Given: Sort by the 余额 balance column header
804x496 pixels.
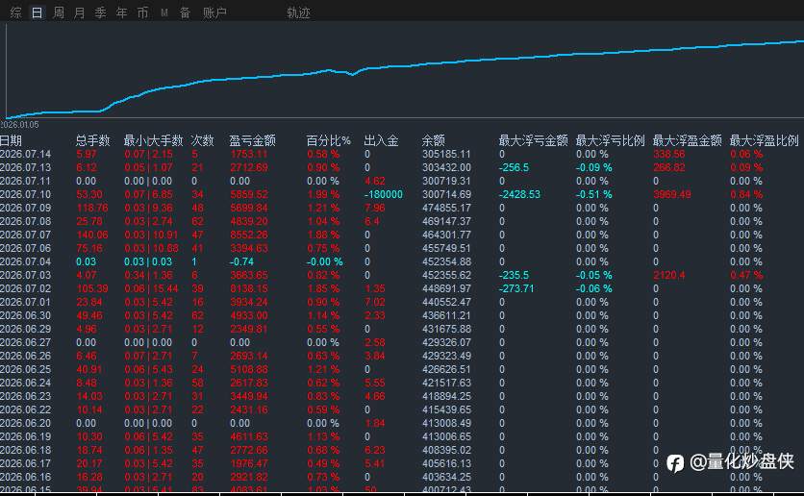Looking at the screenshot, I should (434, 140).
